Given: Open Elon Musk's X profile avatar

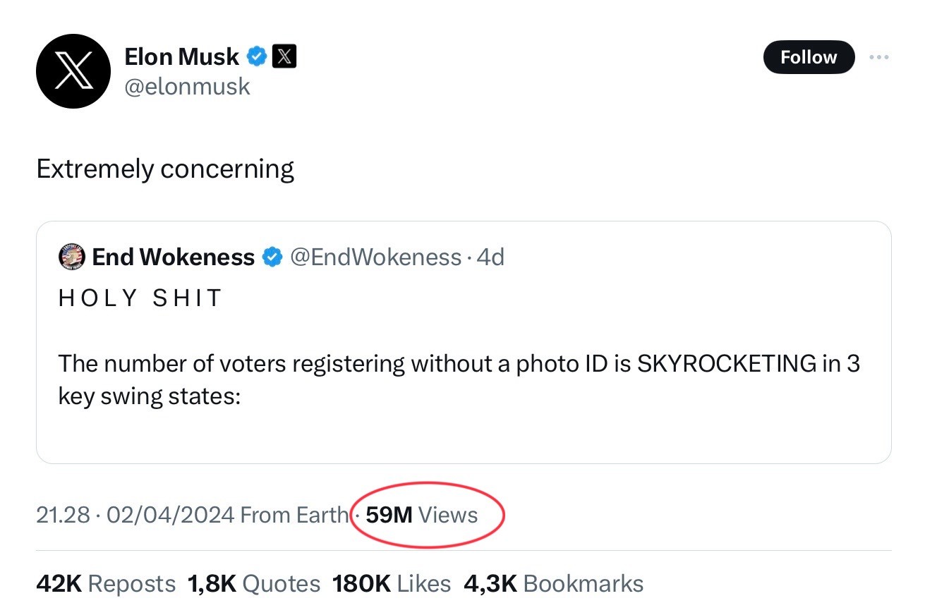Looking at the screenshot, I should coord(73,71).
